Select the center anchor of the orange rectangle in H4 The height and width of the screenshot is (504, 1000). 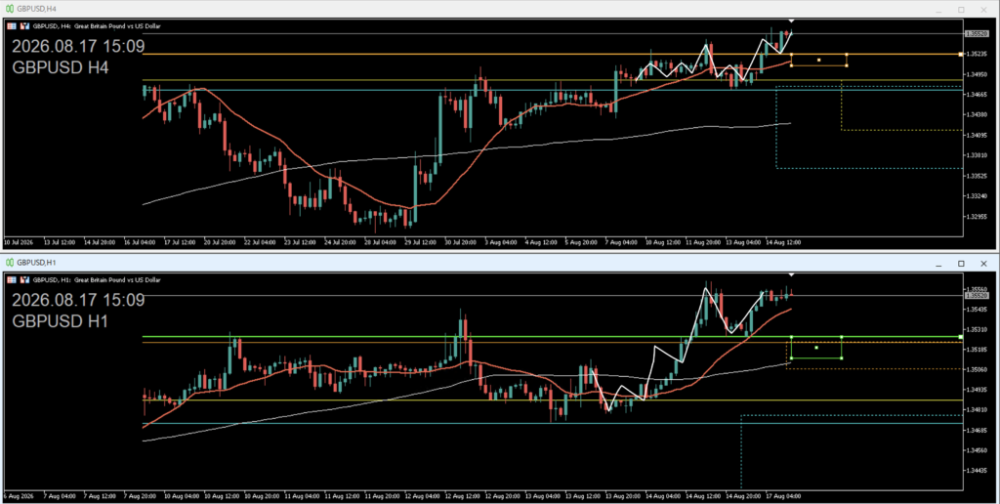point(819,60)
